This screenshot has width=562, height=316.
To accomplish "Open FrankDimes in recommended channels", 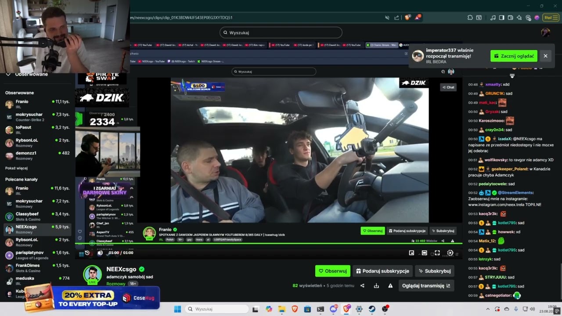I will coord(37,268).
